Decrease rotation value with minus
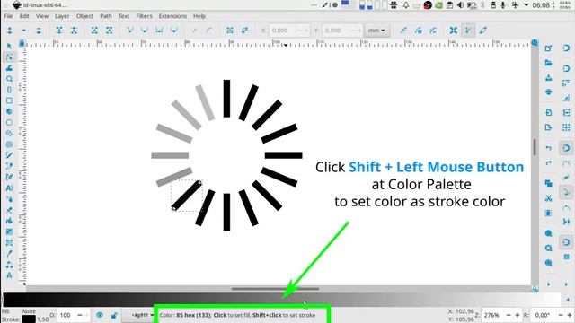This screenshot has height=323, width=575. coord(561,315)
